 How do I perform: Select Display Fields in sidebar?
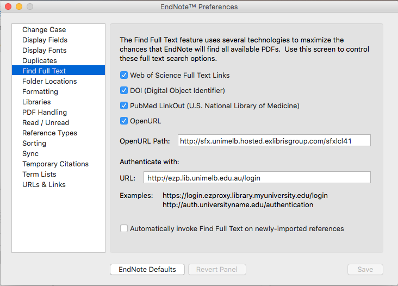pyautogui.click(x=45, y=40)
